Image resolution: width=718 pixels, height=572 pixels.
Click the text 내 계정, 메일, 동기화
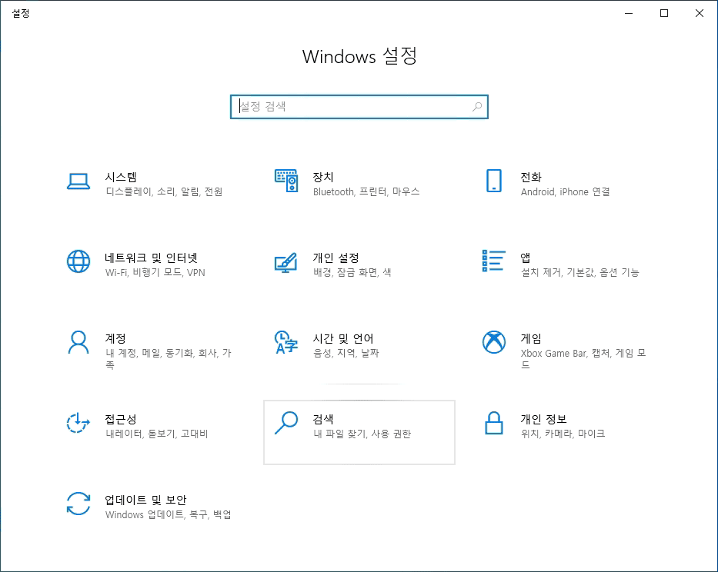pyautogui.click(x=149, y=353)
